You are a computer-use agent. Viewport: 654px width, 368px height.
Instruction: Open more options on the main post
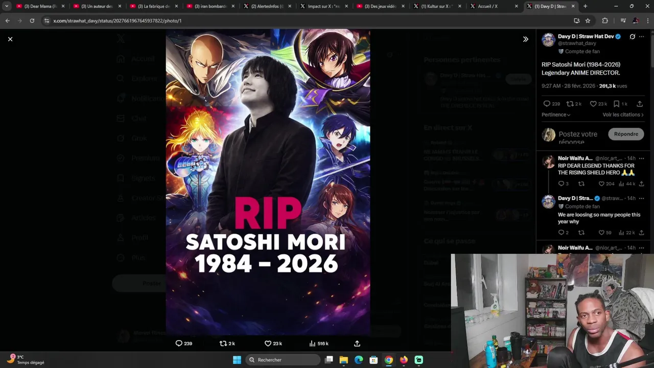[641, 37]
